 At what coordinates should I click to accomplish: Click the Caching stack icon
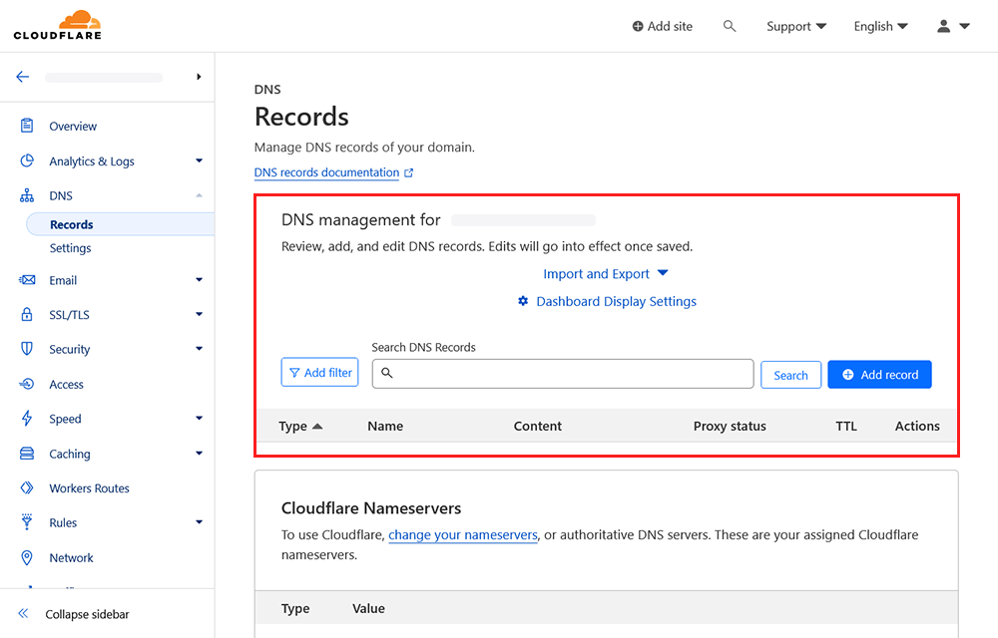click(27, 454)
